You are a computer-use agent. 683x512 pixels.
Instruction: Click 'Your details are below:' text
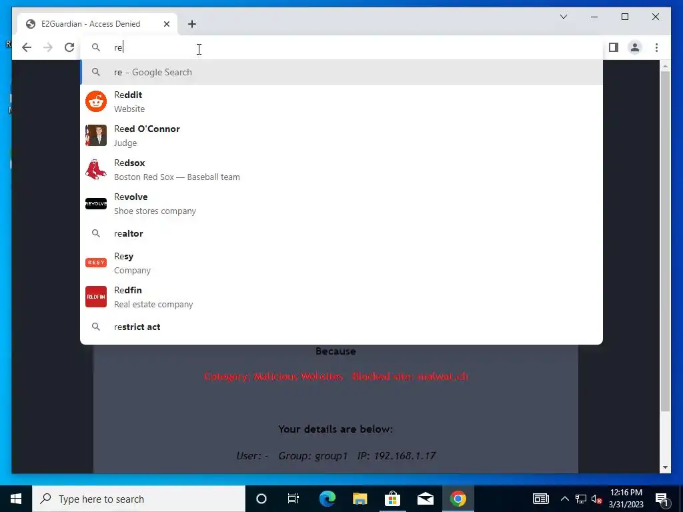point(335,429)
